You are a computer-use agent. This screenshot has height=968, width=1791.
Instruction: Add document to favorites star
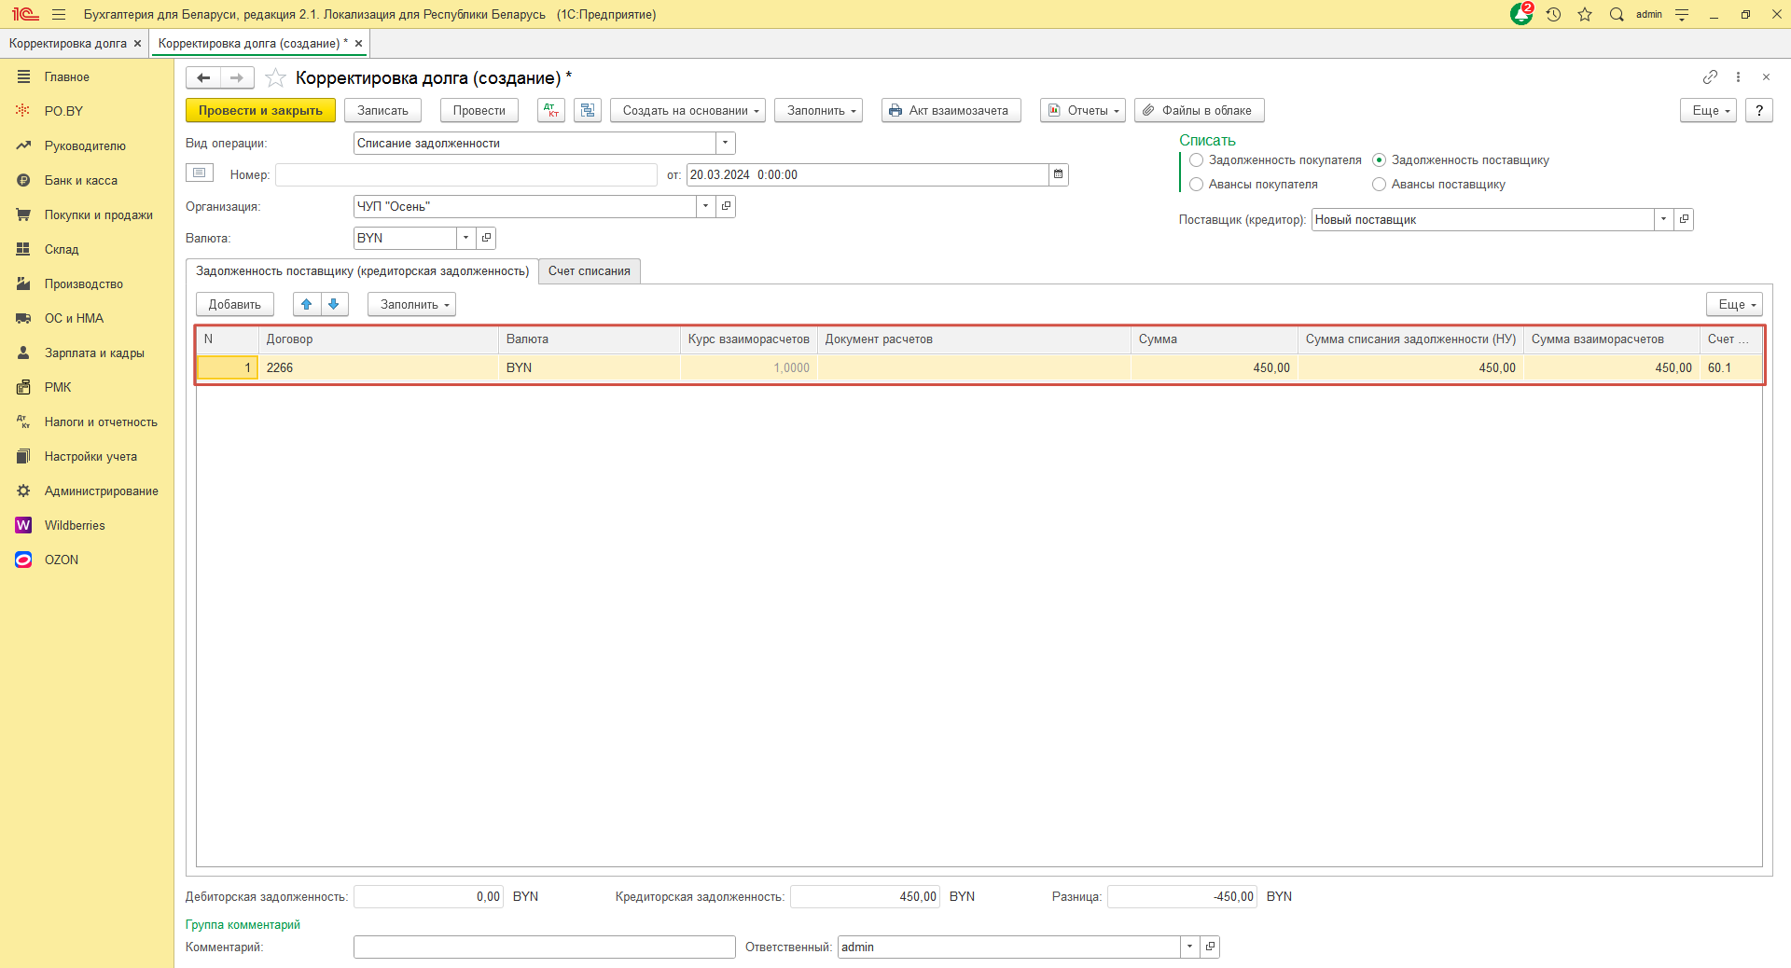[275, 78]
